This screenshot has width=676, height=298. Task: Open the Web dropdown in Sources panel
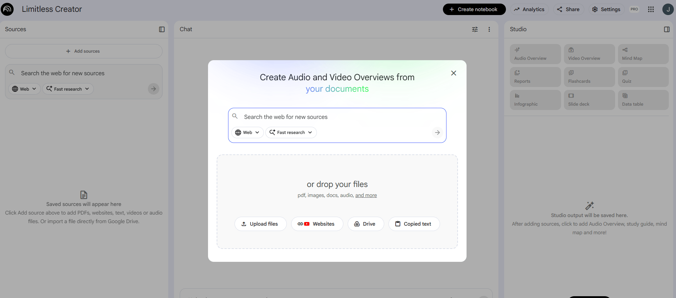24,89
